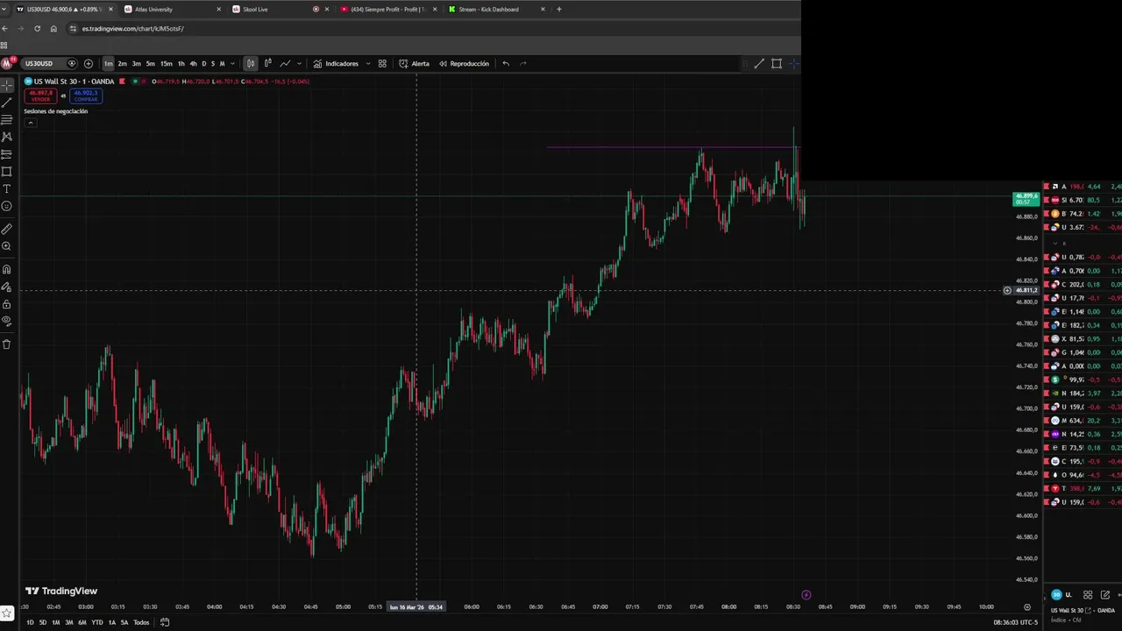The image size is (1122, 631).
Task: Click the blue COMPRAR buy button
Action: coord(86,96)
